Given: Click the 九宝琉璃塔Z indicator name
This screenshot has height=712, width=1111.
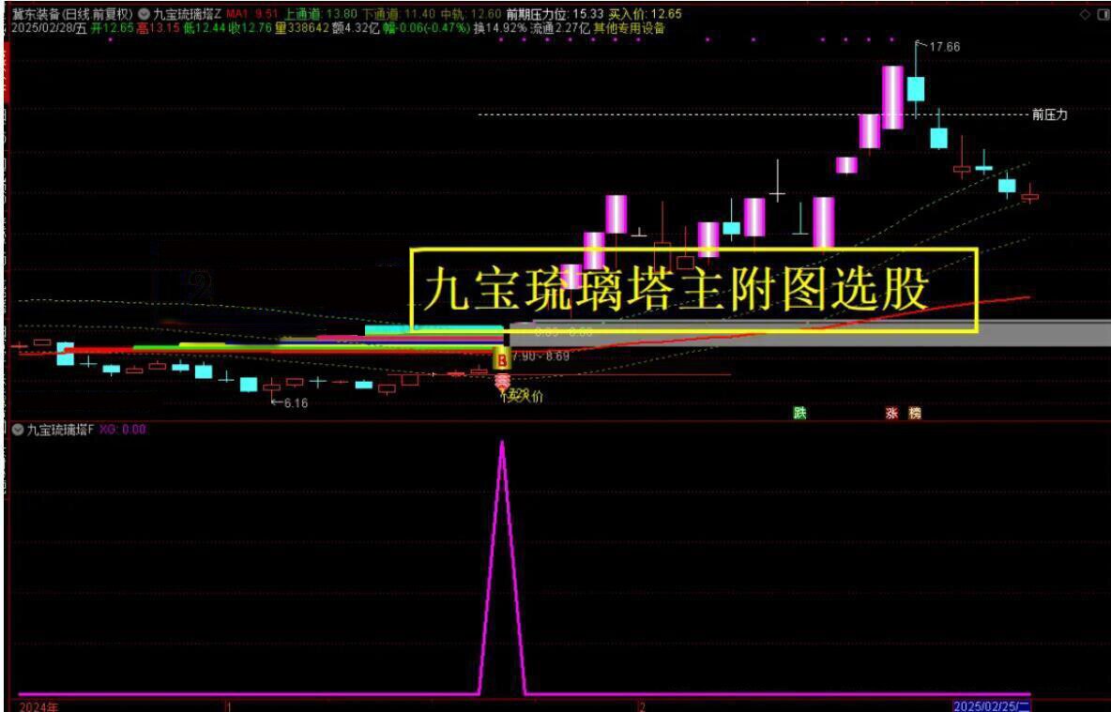Looking at the screenshot, I should tap(187, 13).
